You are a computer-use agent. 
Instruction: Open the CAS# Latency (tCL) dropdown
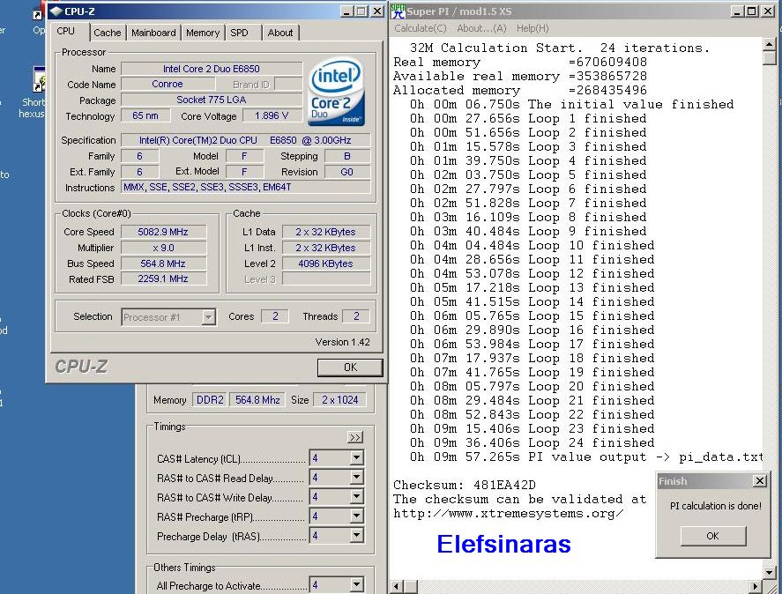pyautogui.click(x=356, y=458)
